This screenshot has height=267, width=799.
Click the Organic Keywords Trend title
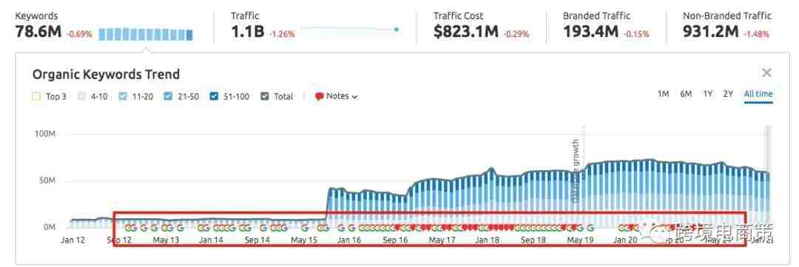click(106, 75)
